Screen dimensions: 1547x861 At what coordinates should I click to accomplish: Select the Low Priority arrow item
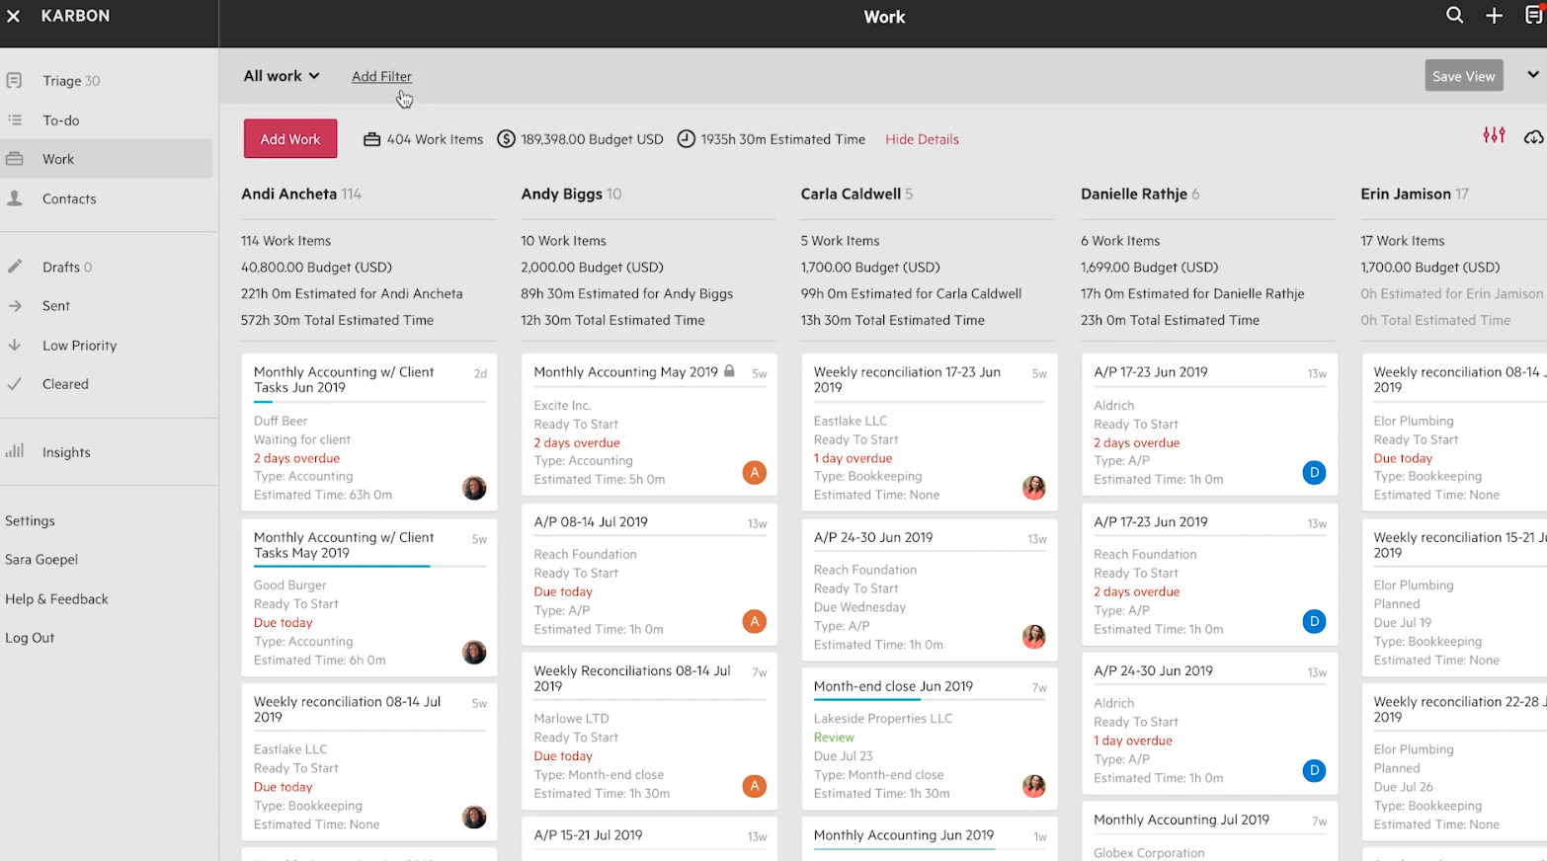coord(15,345)
